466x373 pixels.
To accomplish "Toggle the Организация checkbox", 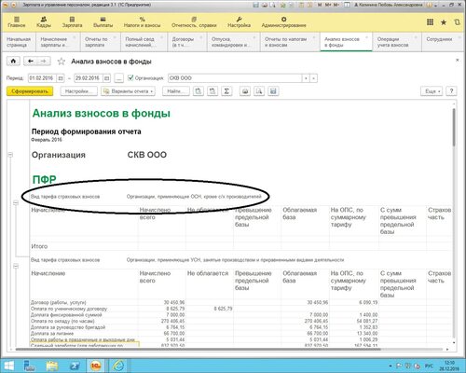I will click(130, 77).
